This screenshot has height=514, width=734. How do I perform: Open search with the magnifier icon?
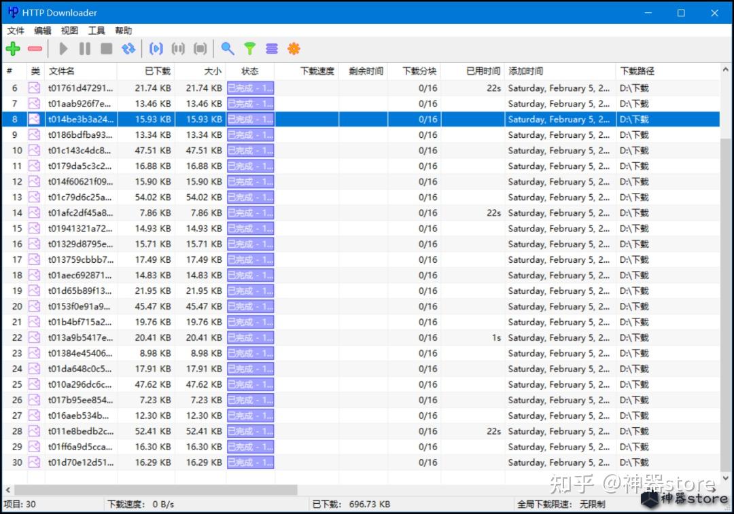228,49
